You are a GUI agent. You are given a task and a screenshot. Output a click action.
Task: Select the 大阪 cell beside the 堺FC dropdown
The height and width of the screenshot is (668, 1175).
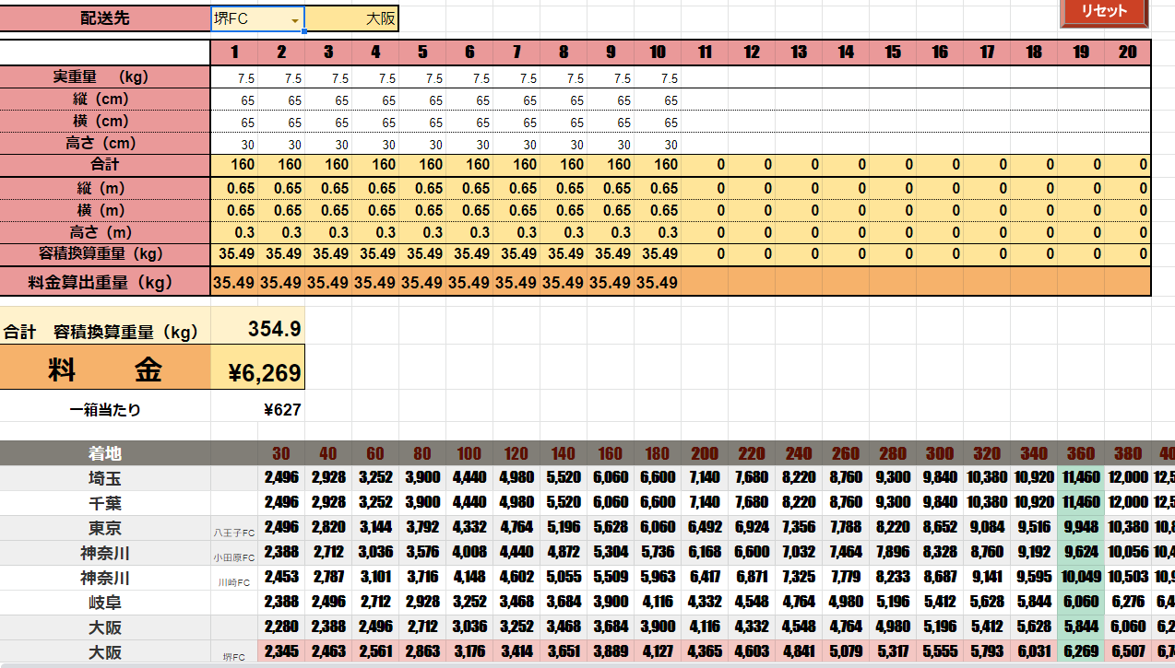pyautogui.click(x=352, y=19)
